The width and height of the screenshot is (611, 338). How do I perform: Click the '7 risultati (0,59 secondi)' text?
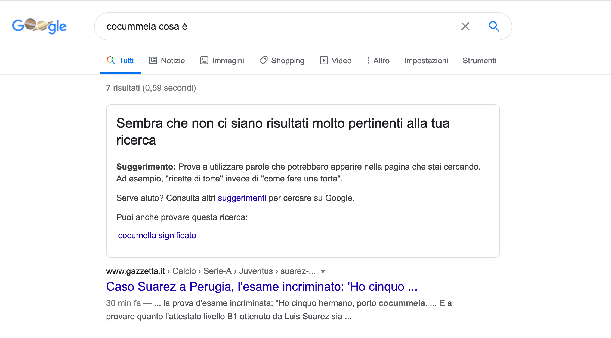pyautogui.click(x=151, y=88)
